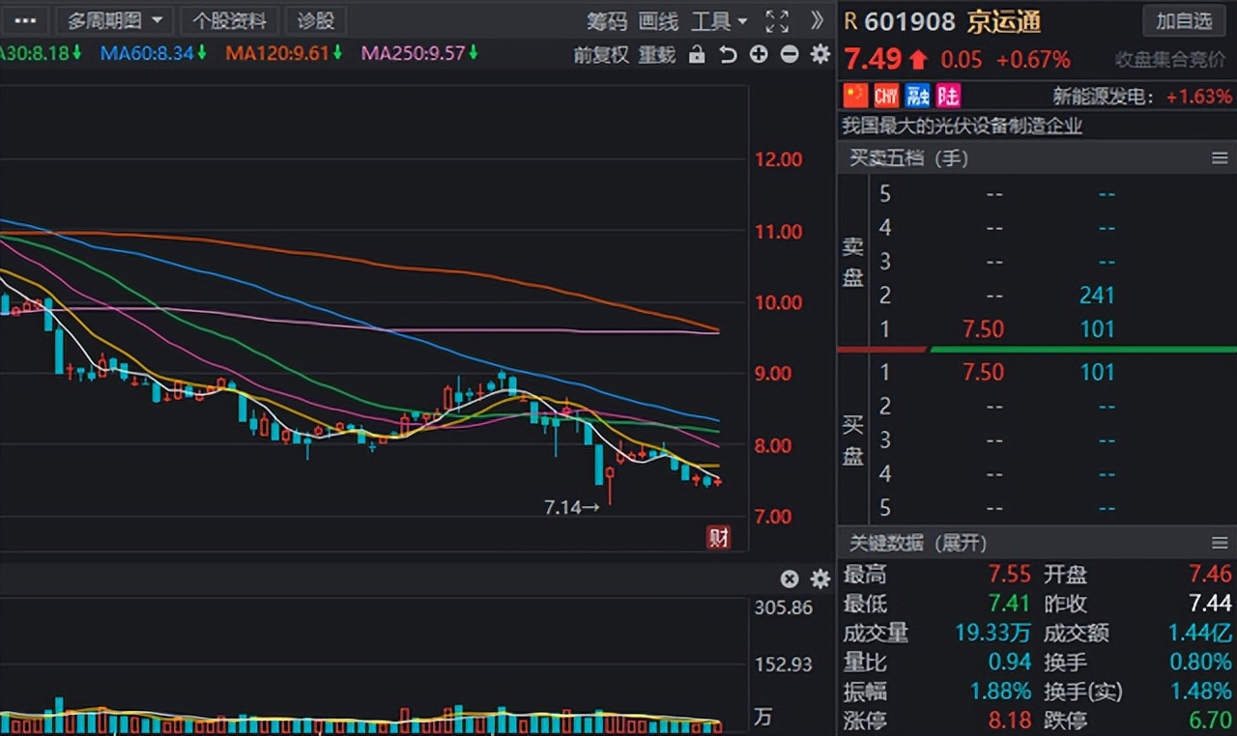Image resolution: width=1237 pixels, height=736 pixels.
Task: Click the 涨停 limit-up value 8.18
Action: [x=1010, y=721]
